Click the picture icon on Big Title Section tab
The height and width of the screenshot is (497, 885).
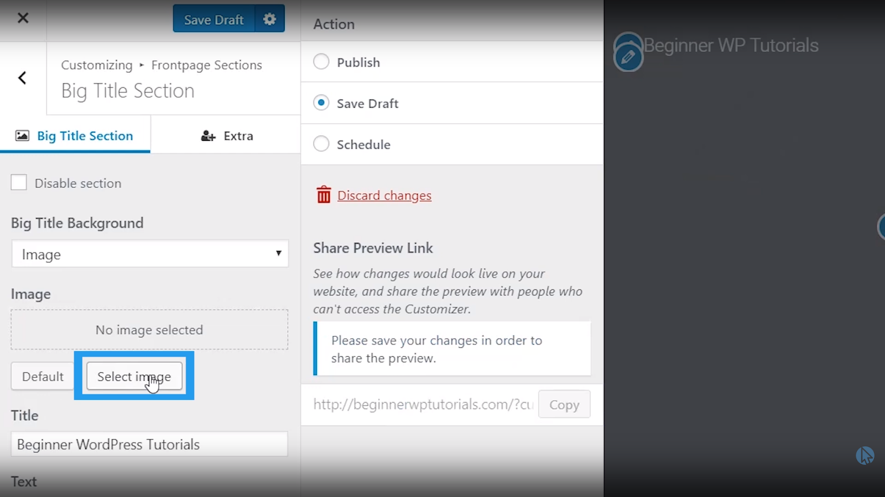[22, 136]
